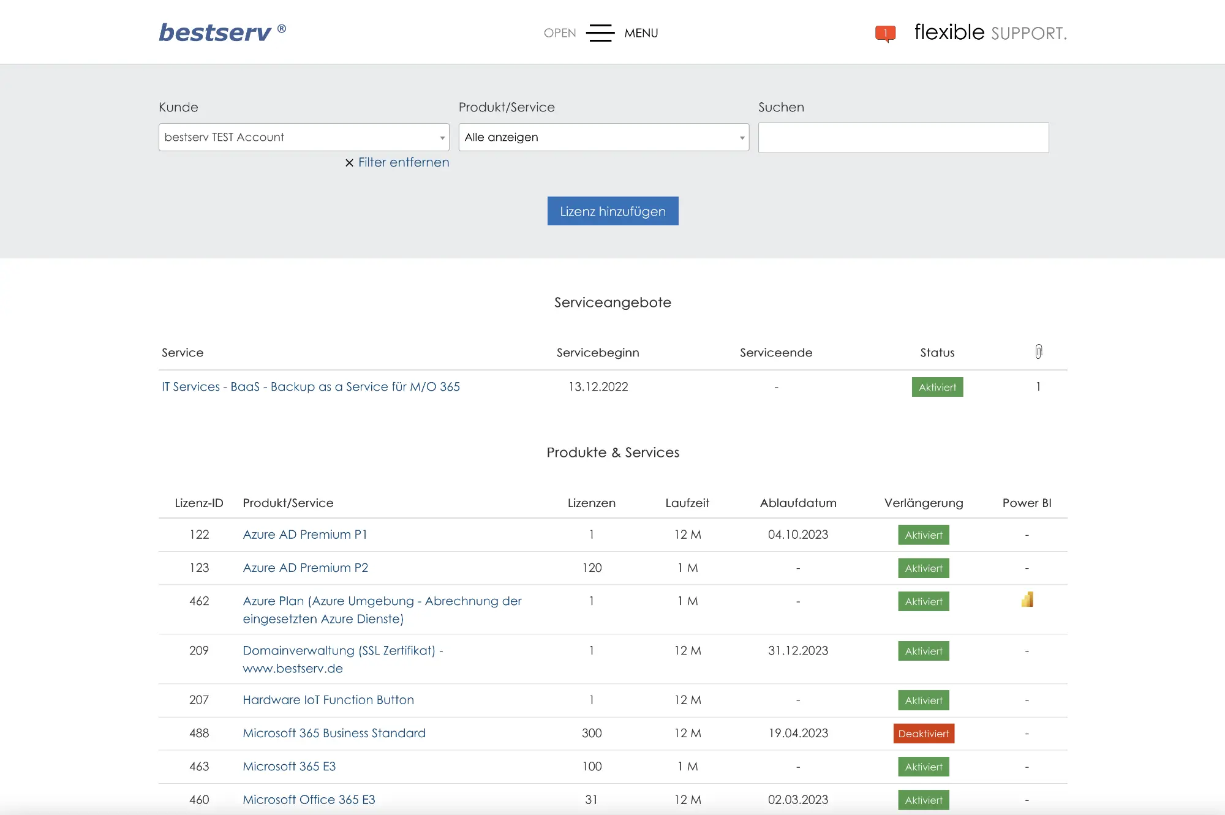Click the Produkte & Services heading
Image resolution: width=1225 pixels, height=815 pixels.
click(612, 453)
